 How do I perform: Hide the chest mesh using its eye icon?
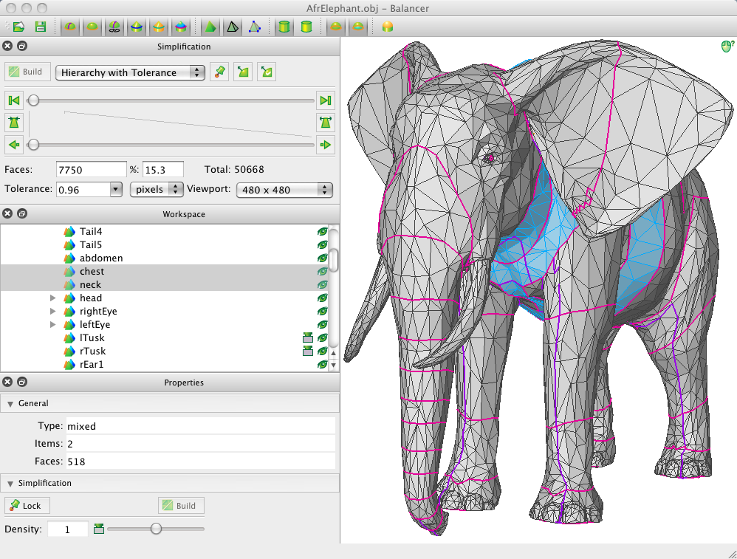pyautogui.click(x=322, y=271)
